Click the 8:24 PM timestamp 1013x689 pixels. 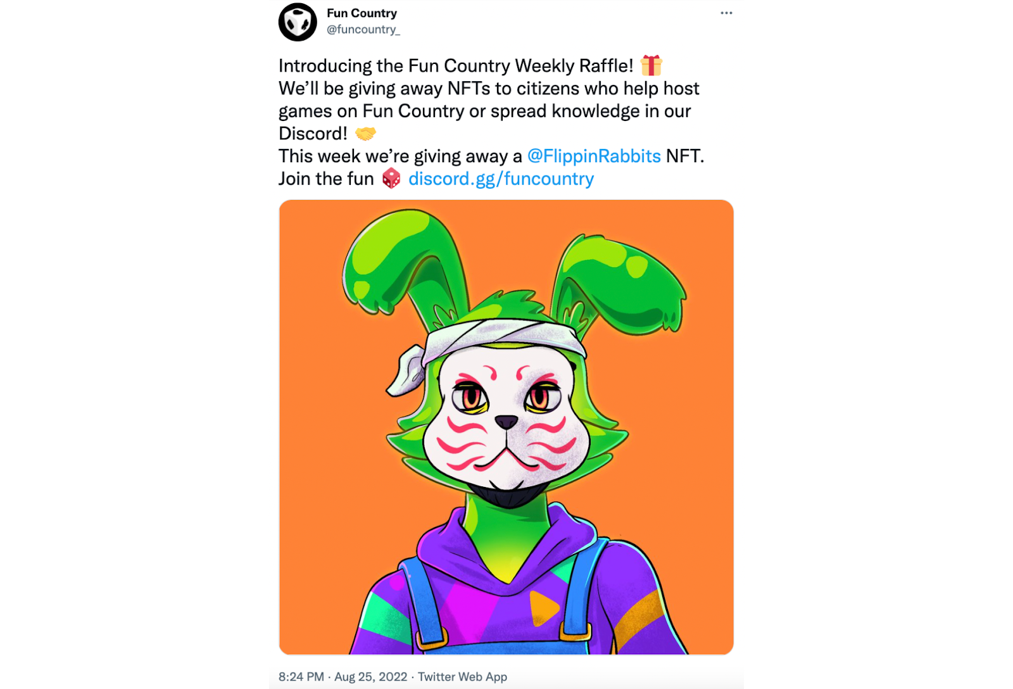(x=301, y=676)
